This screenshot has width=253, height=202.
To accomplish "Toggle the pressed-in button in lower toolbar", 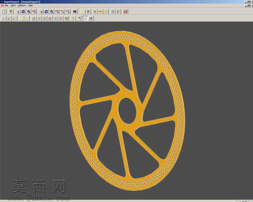I will (86, 19).
